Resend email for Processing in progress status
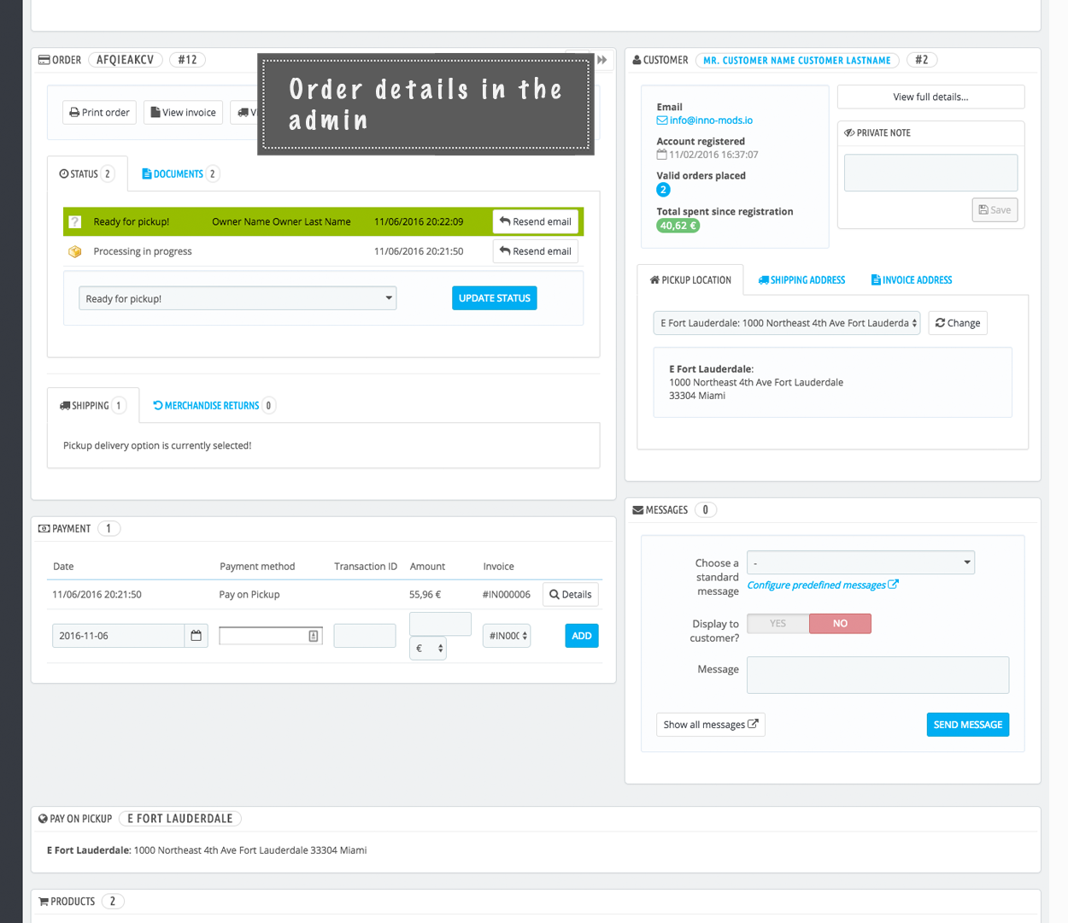1068x923 pixels. (536, 251)
